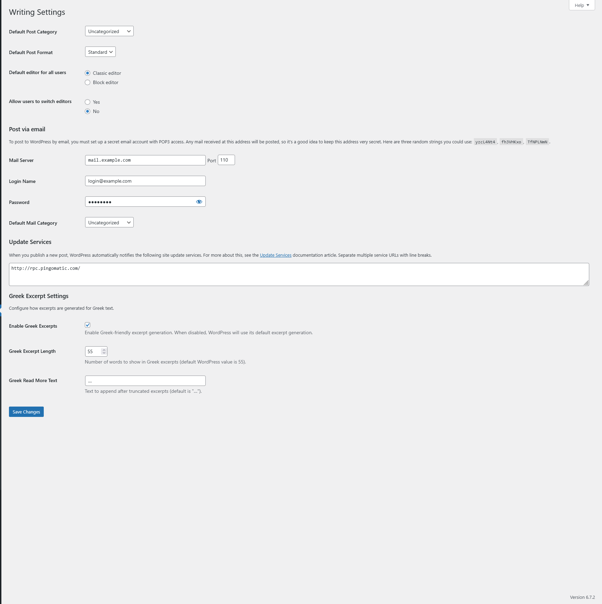Viewport: 602px width, 604px height.
Task: Select Yes to allow users to switch editors
Action: pos(88,102)
